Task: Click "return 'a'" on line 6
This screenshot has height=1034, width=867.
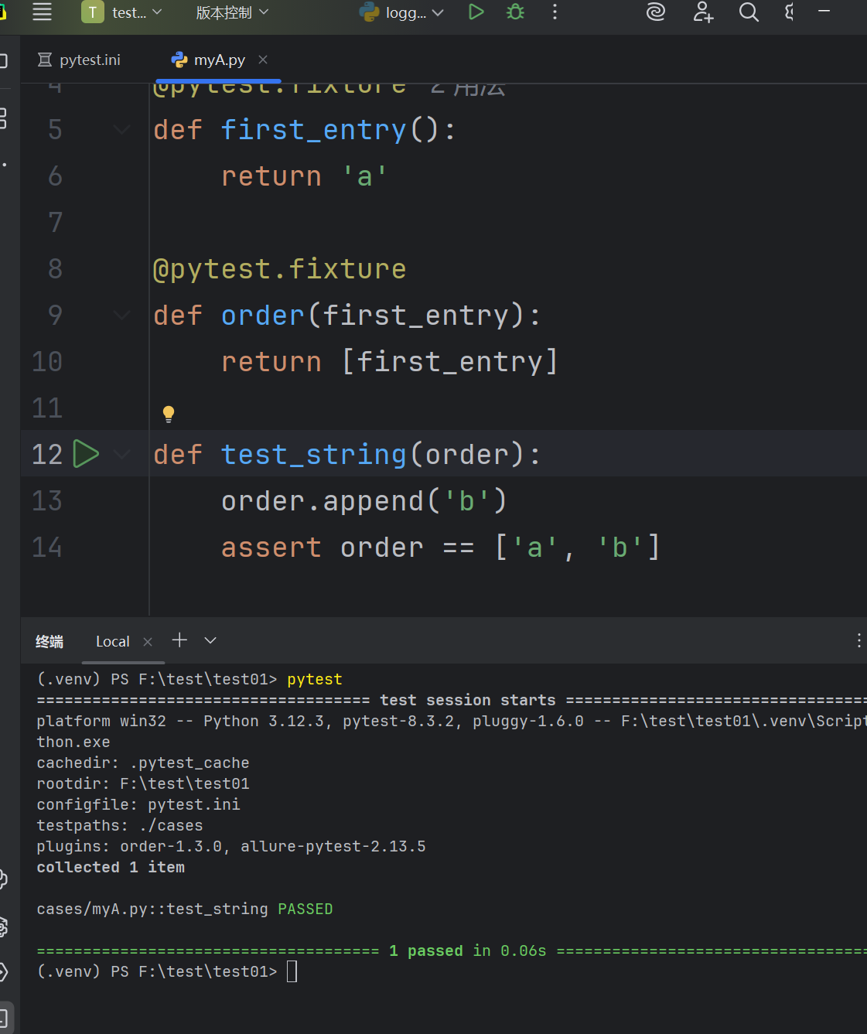Action: pyautogui.click(x=304, y=176)
